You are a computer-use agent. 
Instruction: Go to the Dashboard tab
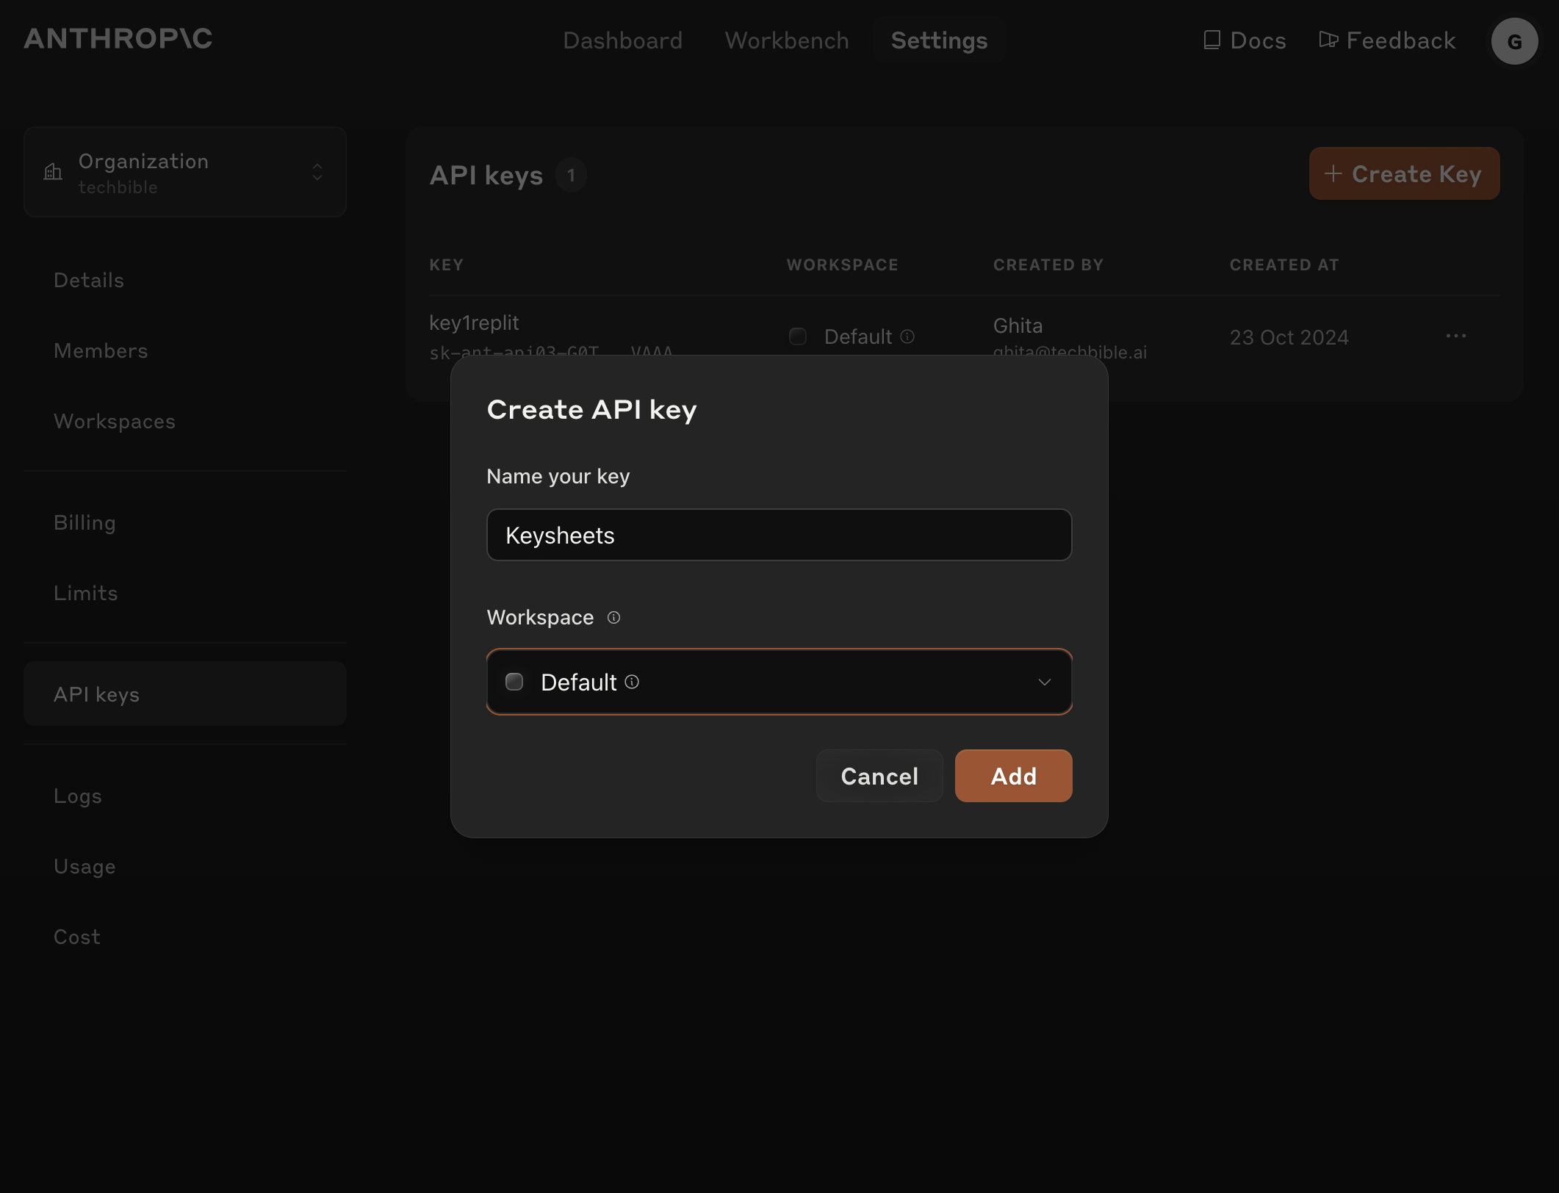coord(623,40)
